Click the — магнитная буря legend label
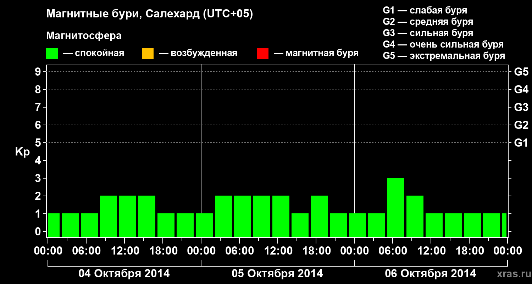The height and width of the screenshot is (284, 532). click(x=316, y=53)
